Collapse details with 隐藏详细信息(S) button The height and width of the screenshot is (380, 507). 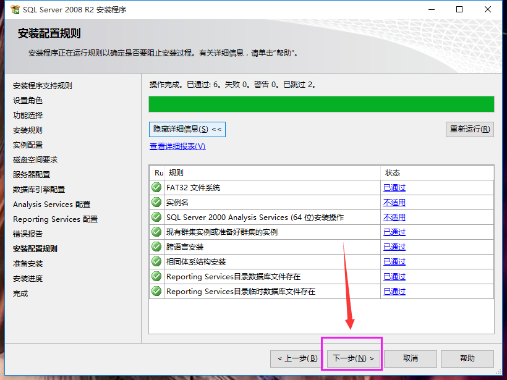(x=187, y=129)
